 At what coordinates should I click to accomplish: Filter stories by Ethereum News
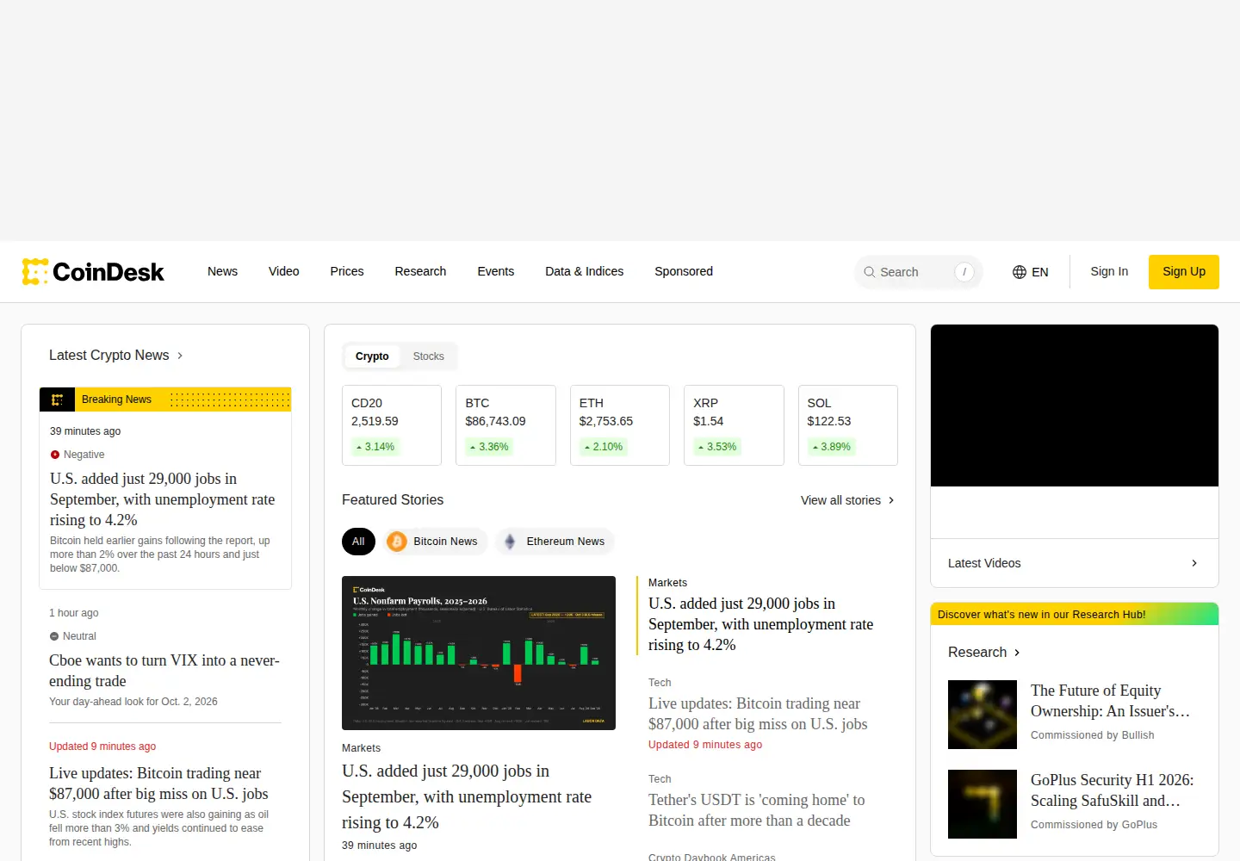[x=555, y=542]
